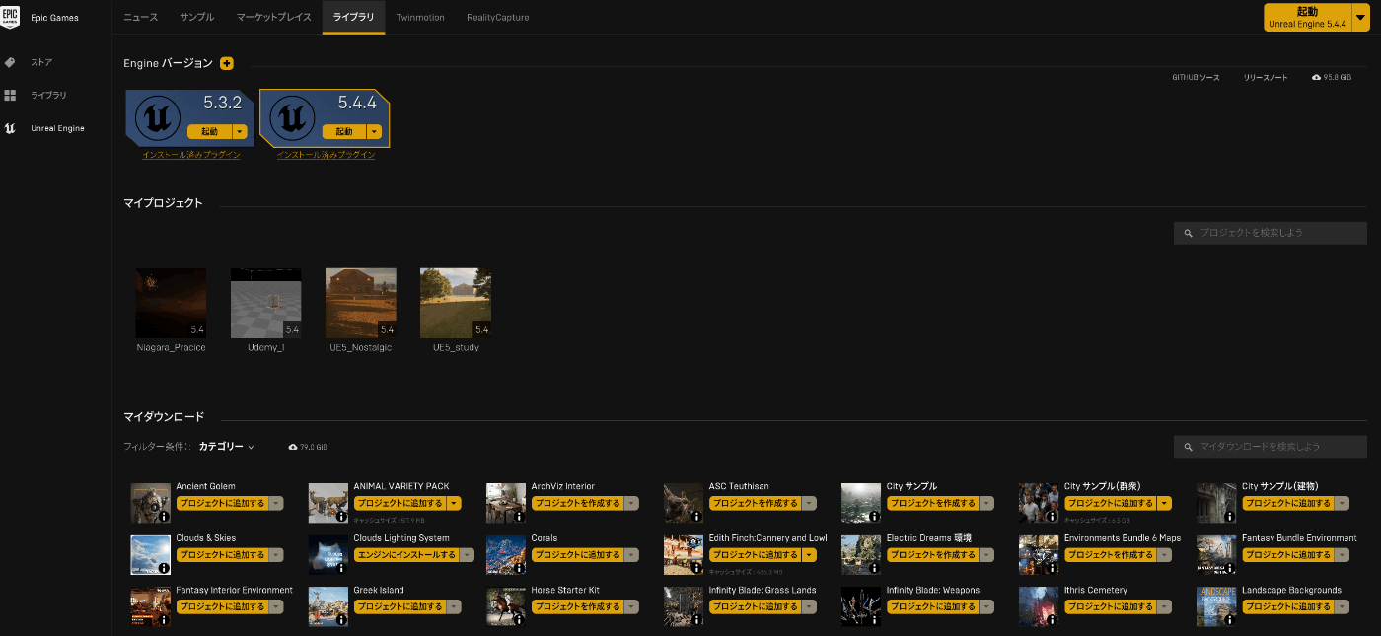
Task: Click the Environments Bundle 6 Maps title
Action: pos(1123,538)
